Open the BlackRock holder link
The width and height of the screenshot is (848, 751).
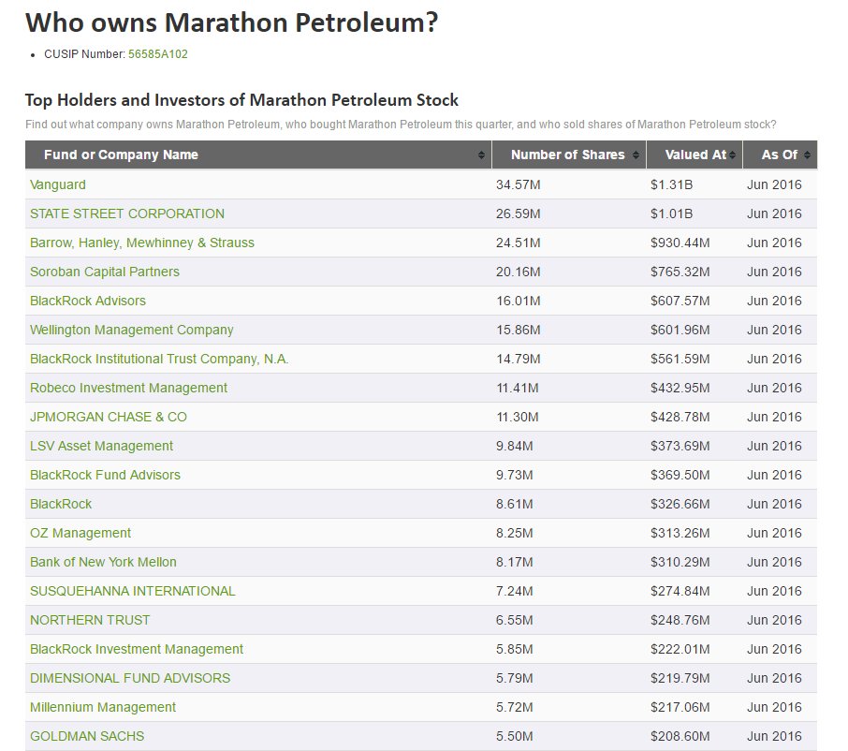pyautogui.click(x=61, y=504)
